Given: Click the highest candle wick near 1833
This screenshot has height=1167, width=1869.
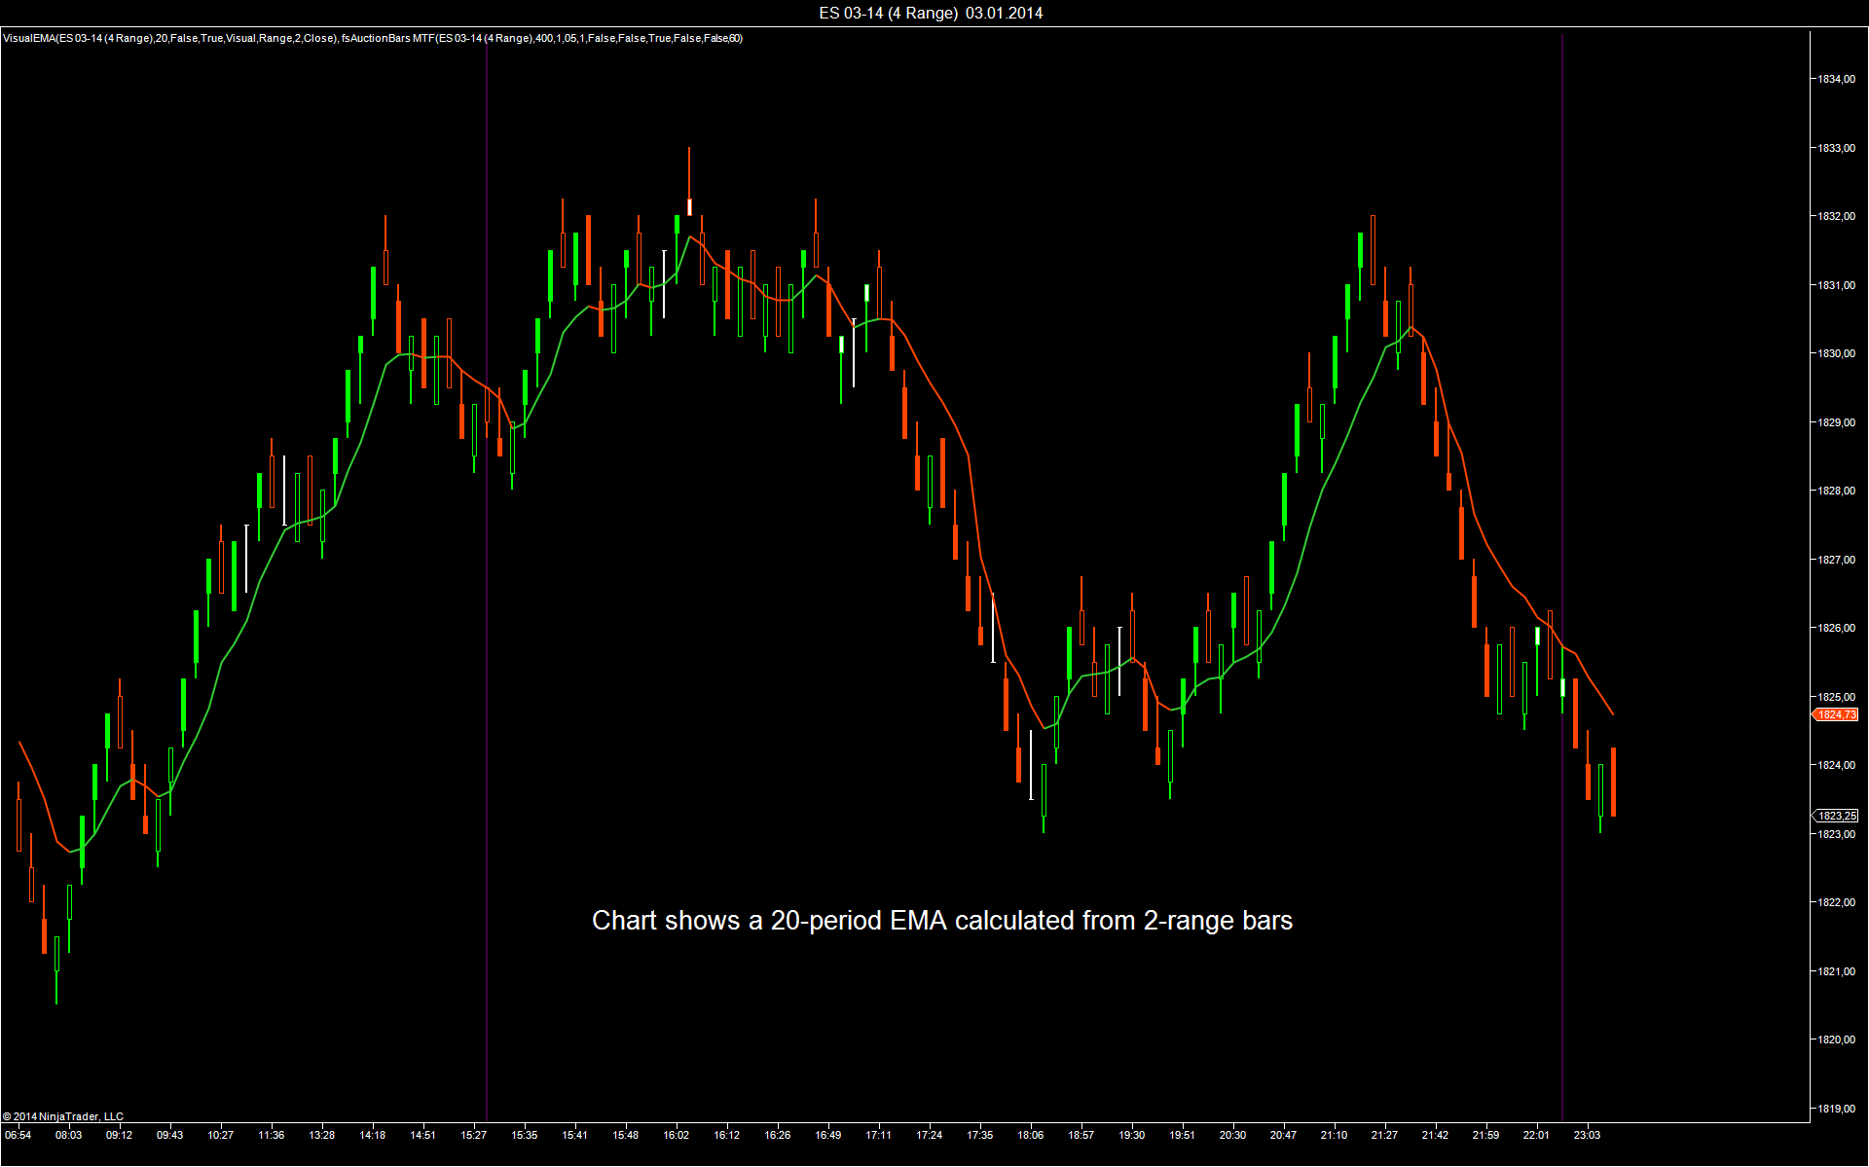Looking at the screenshot, I should [x=689, y=170].
